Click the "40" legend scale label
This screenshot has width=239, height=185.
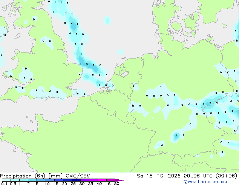[x=100, y=183]
